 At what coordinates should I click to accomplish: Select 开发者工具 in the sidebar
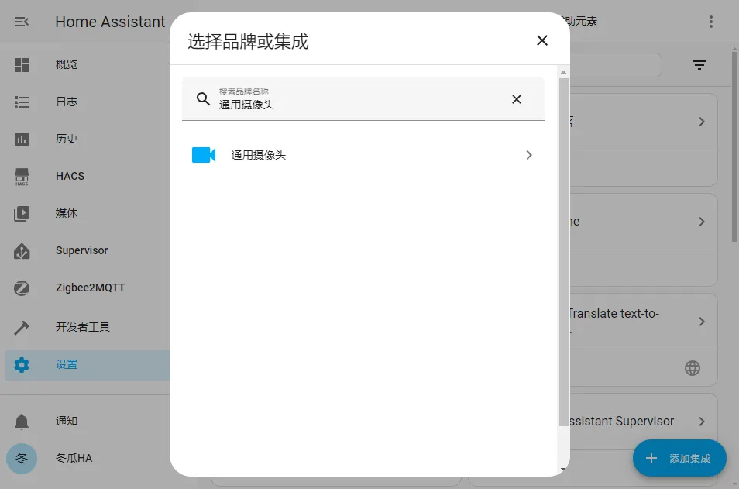[x=83, y=327]
